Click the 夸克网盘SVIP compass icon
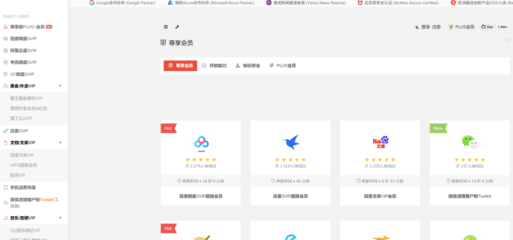 click(x=5, y=62)
